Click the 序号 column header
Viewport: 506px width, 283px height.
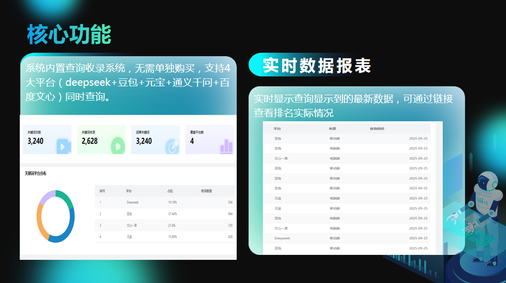tap(103, 190)
